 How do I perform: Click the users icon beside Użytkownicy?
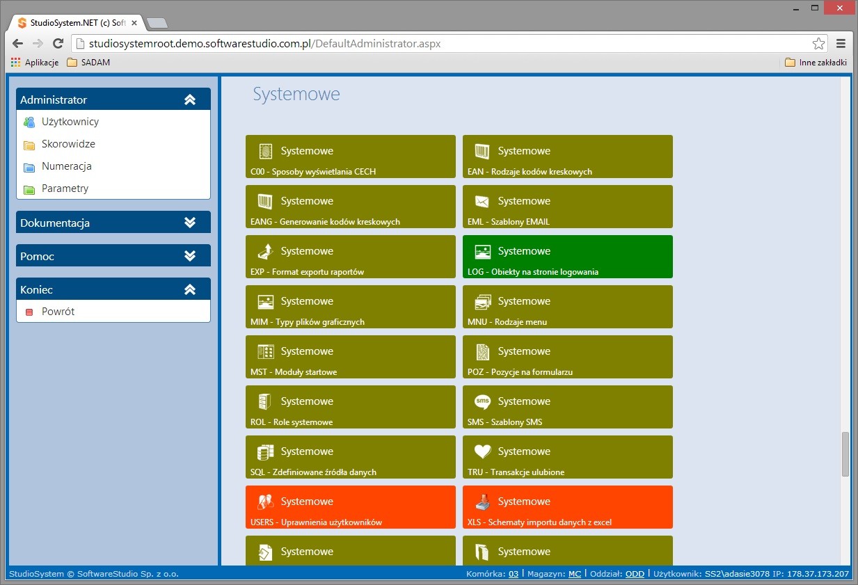coord(29,122)
